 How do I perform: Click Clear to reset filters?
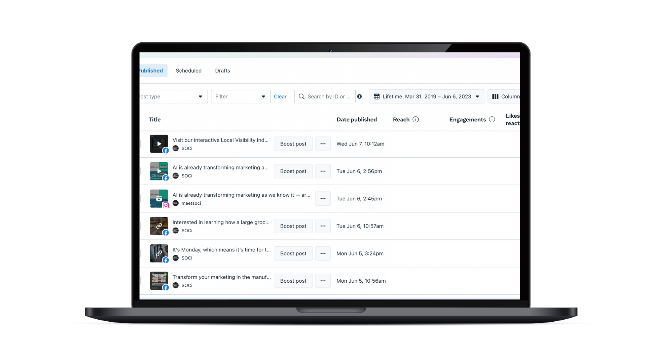click(x=280, y=96)
